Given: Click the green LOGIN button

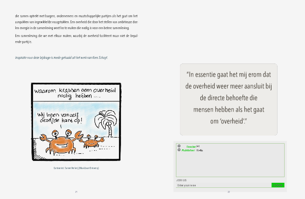Looking at the screenshot, I should (278, 185).
